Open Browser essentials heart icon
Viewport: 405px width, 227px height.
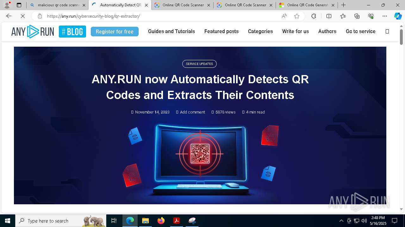pos(371,16)
